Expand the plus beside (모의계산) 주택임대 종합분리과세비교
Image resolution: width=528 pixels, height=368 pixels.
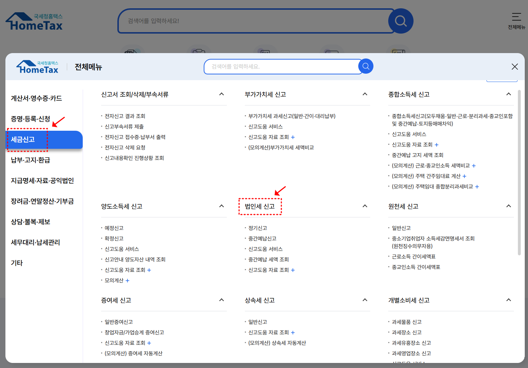point(477,186)
